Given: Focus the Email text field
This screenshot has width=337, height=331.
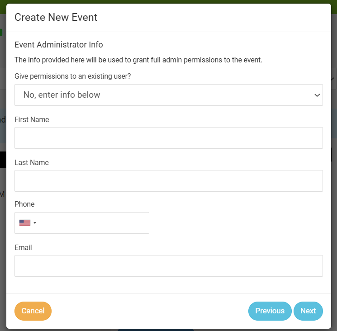Looking at the screenshot, I should [168, 266].
